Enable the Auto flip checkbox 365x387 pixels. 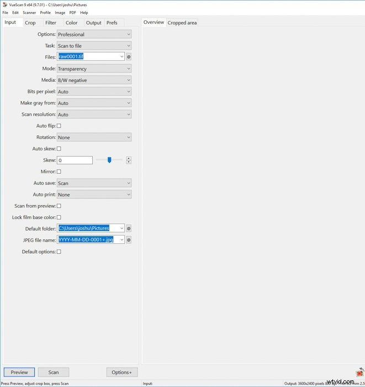[x=59, y=126]
